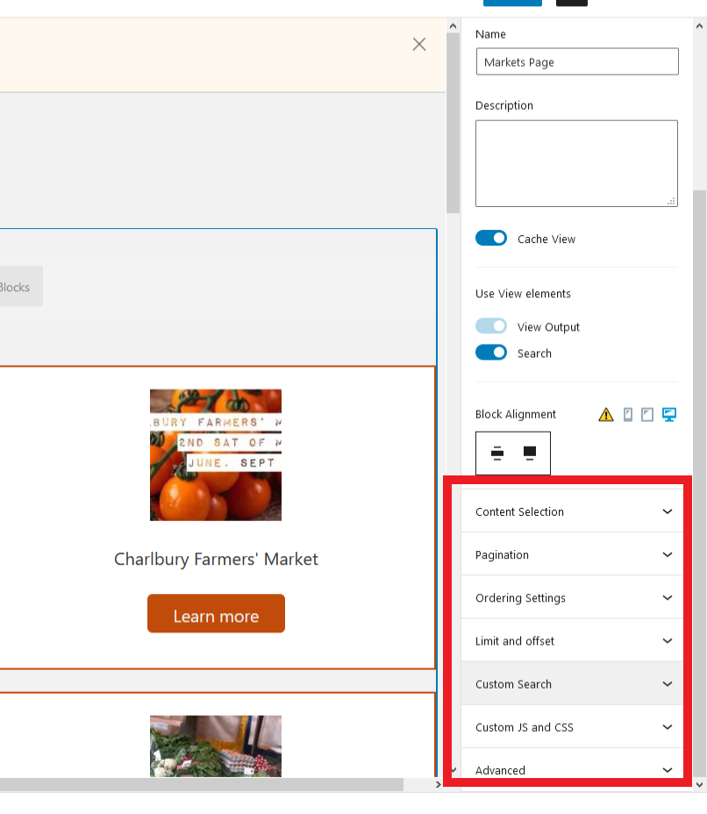Close the notice banner with X
Image resolution: width=707 pixels, height=814 pixels.
pyautogui.click(x=419, y=44)
